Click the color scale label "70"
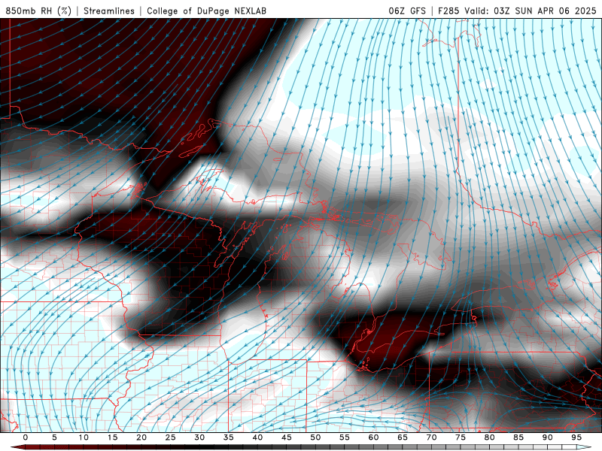 (x=431, y=437)
